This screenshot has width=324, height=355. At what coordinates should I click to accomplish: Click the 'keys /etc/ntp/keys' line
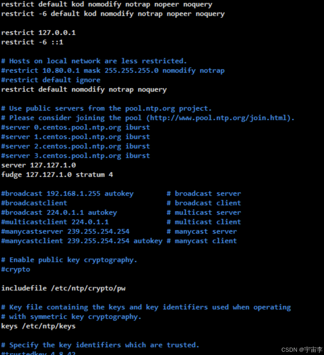tap(38, 326)
